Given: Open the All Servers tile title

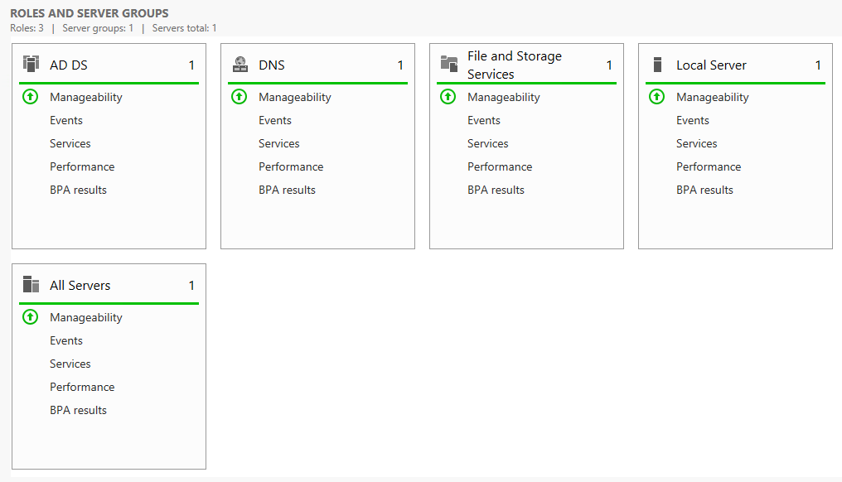Looking at the screenshot, I should coord(80,285).
